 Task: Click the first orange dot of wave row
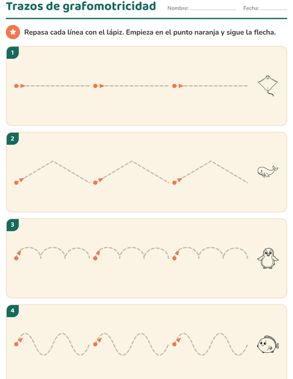16,344
